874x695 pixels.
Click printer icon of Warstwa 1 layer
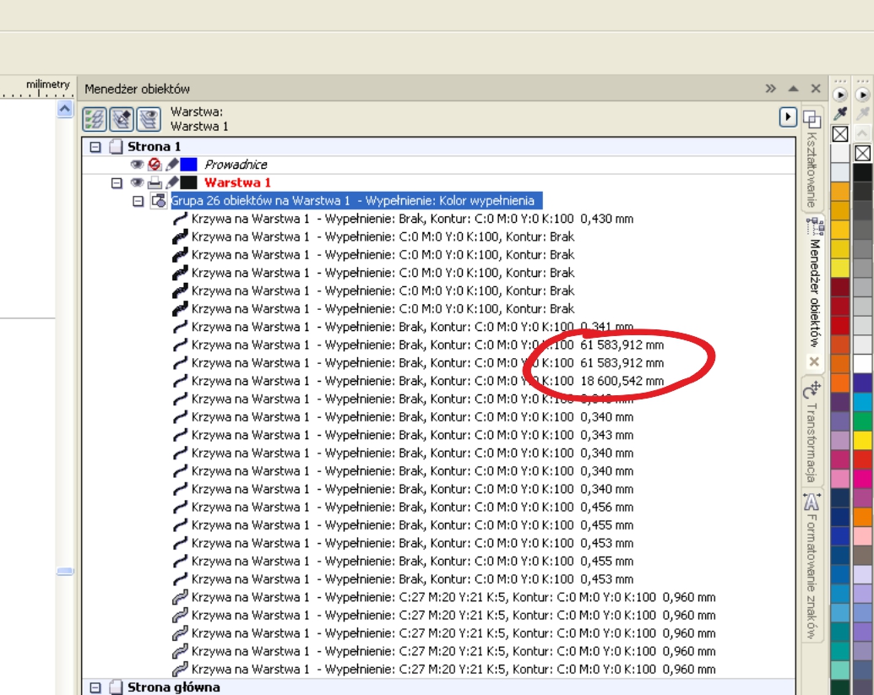coord(155,182)
